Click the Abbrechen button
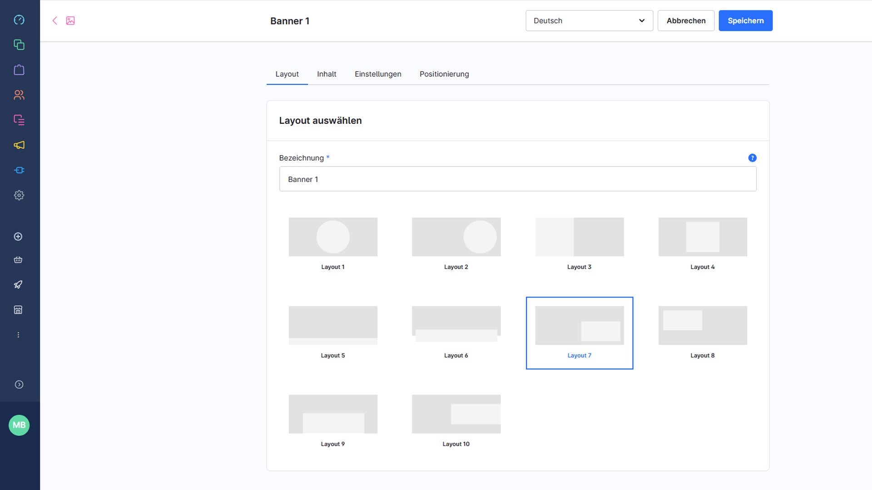Screen dimensions: 872x490 click(685, 20)
